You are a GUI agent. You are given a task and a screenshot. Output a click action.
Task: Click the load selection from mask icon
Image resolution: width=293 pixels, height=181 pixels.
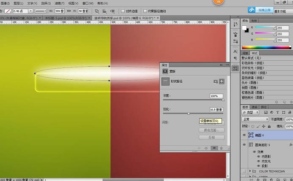point(199,148)
